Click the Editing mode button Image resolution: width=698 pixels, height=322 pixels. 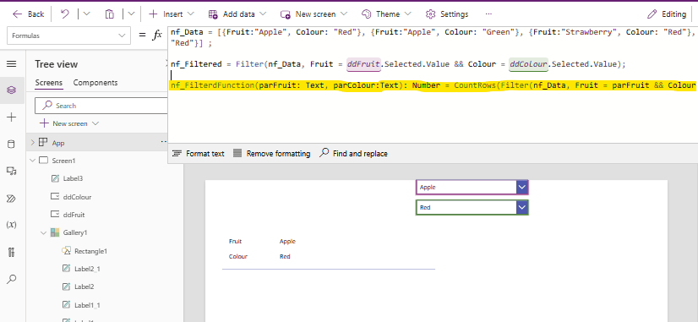(667, 14)
